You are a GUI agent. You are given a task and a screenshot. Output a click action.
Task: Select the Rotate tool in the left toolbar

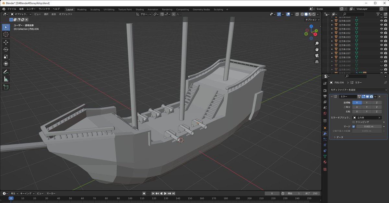pos(6,50)
